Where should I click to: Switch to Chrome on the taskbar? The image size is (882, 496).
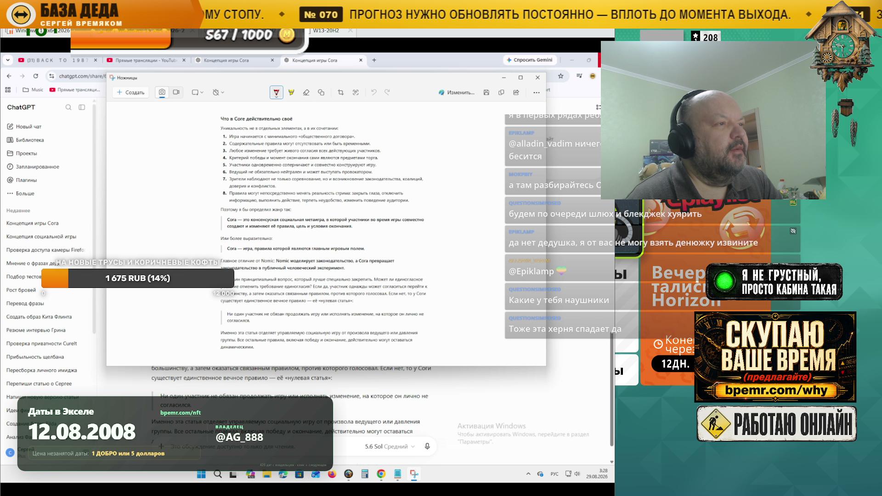click(x=381, y=474)
